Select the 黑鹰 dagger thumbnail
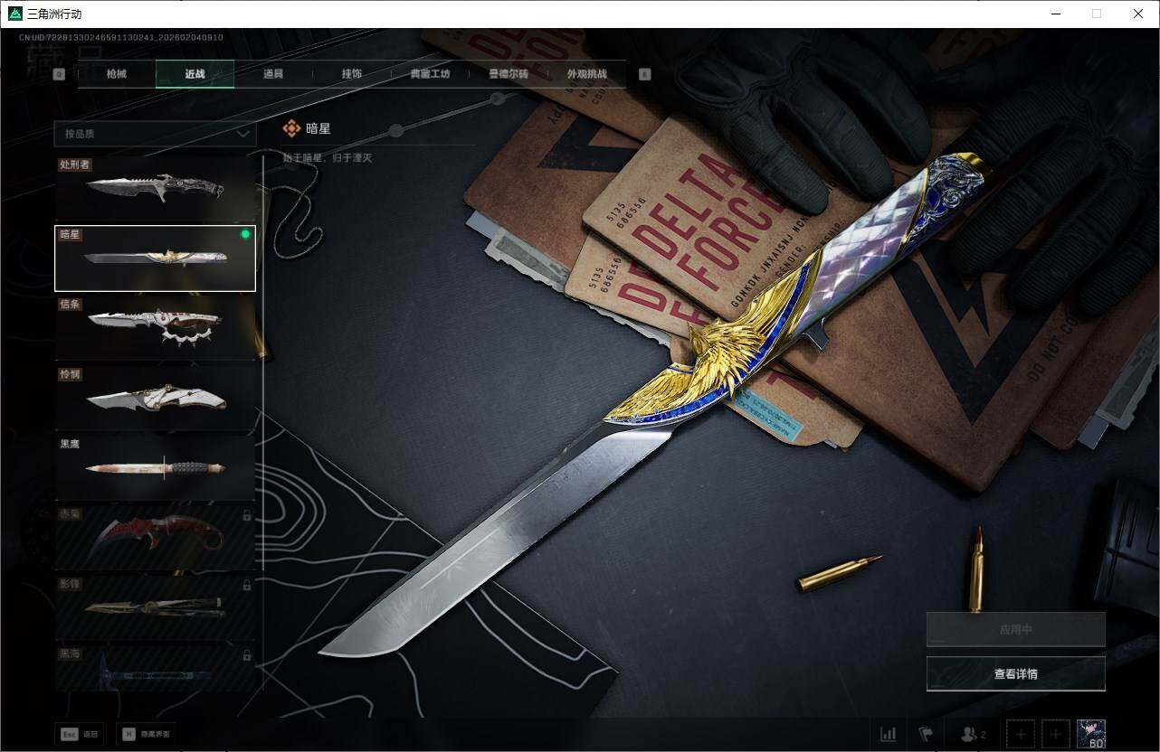Screen dimensions: 1160x752 (155, 468)
